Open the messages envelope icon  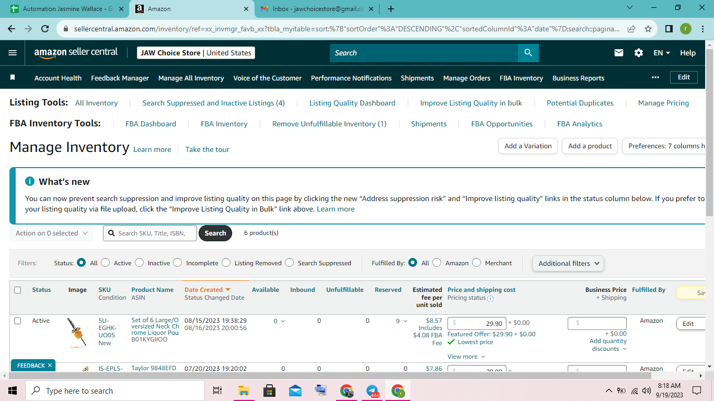click(x=619, y=53)
